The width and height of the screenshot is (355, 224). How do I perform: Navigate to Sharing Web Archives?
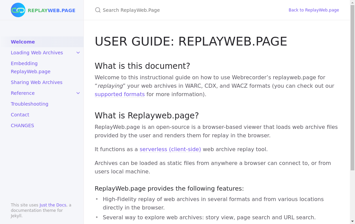pos(37,82)
